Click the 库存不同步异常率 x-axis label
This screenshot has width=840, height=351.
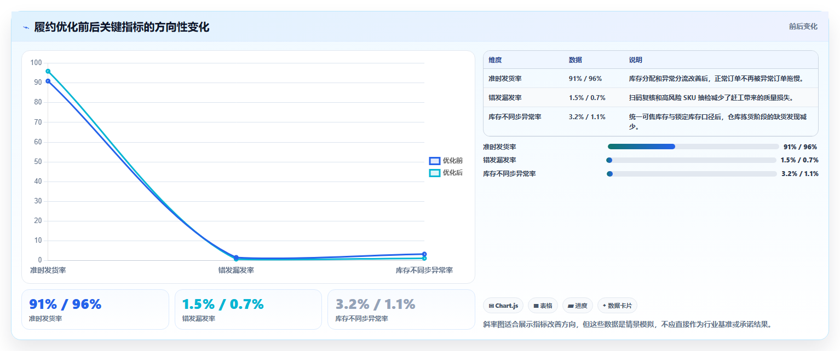[x=424, y=270]
